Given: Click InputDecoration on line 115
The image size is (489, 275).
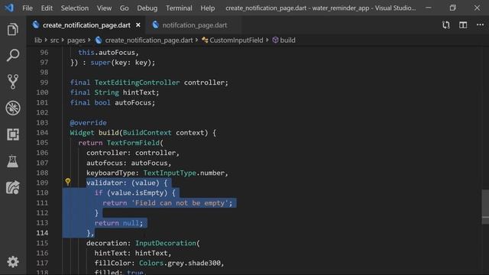Looking at the screenshot, I should point(166,243).
